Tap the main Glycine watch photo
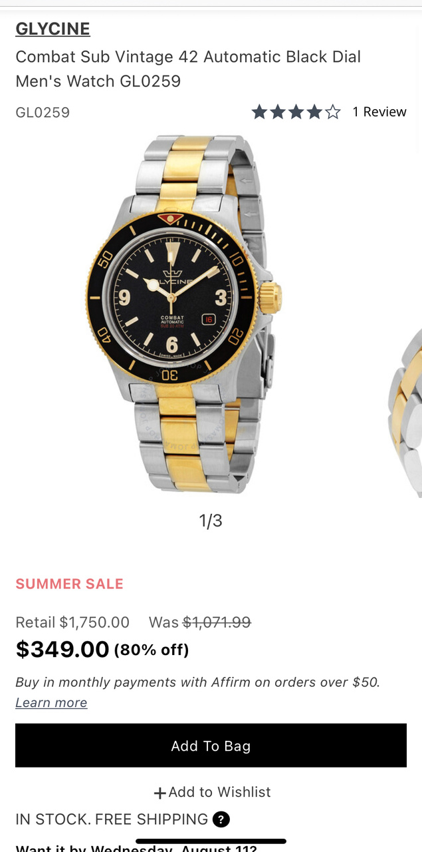The height and width of the screenshot is (852, 422). [184, 314]
